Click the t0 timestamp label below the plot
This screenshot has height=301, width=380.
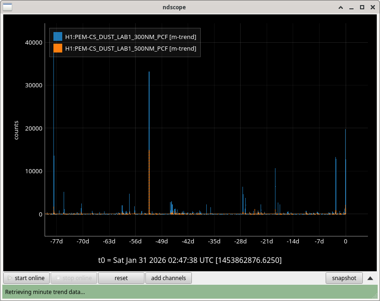190,260
